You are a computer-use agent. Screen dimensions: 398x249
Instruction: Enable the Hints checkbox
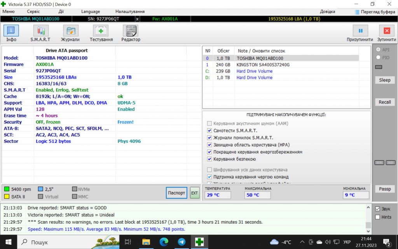click(377, 217)
